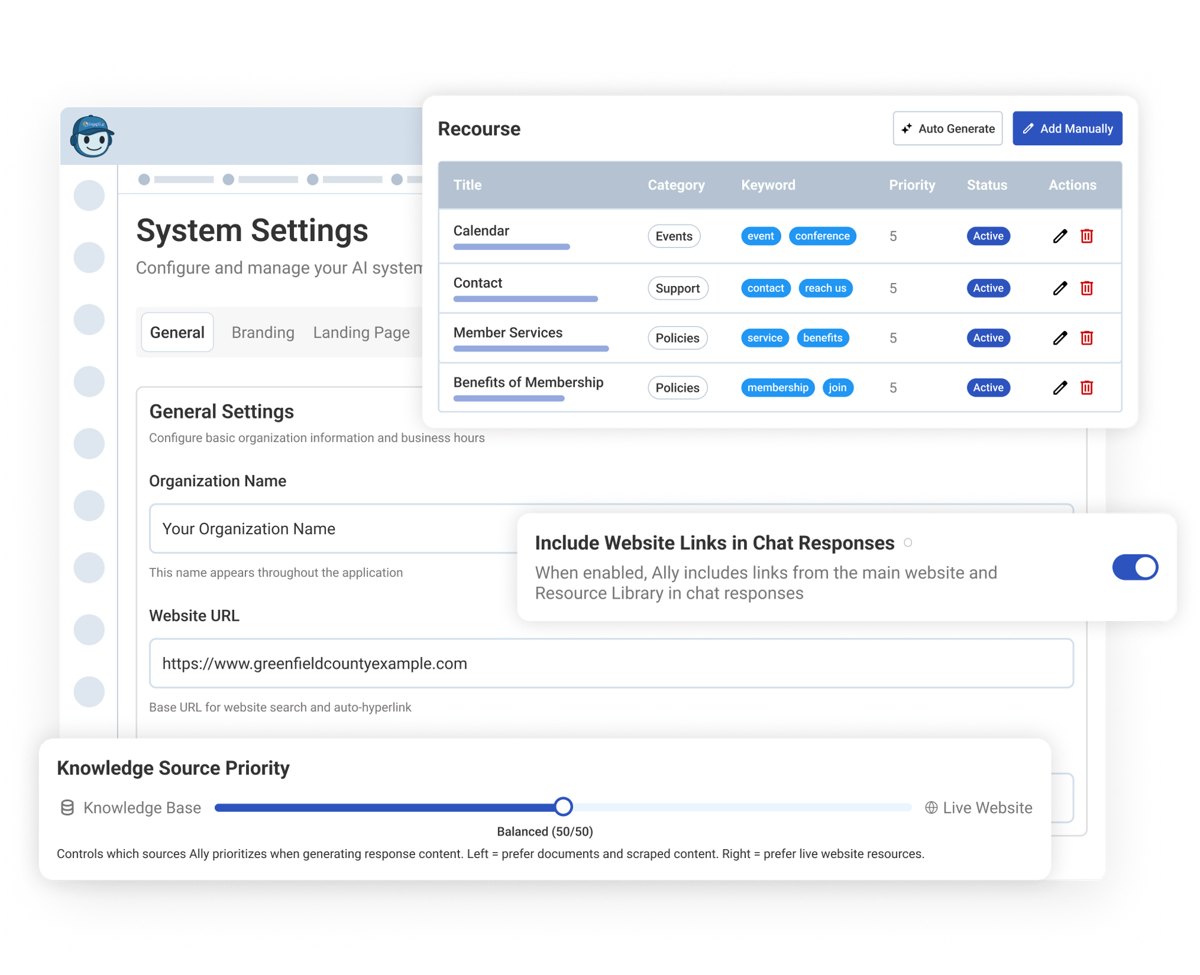Click the 'reach us' keyword tag
The width and height of the screenshot is (1200, 975).
coord(825,288)
